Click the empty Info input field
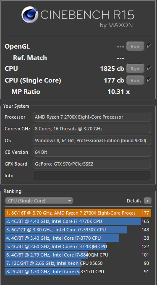Image resolution: width=157 pixels, height=285 pixels. tap(92, 176)
